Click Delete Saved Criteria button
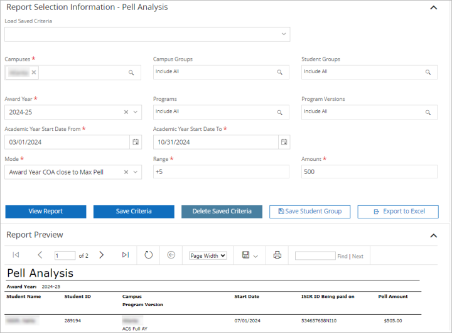452x333 pixels. 222,212
